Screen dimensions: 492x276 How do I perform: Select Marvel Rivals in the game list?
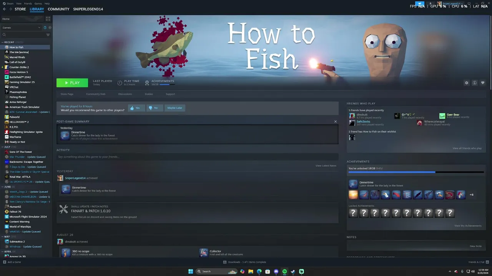pyautogui.click(x=17, y=57)
